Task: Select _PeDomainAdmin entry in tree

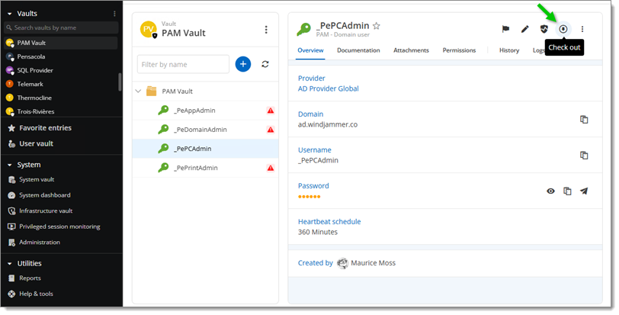Action: [x=200, y=130]
